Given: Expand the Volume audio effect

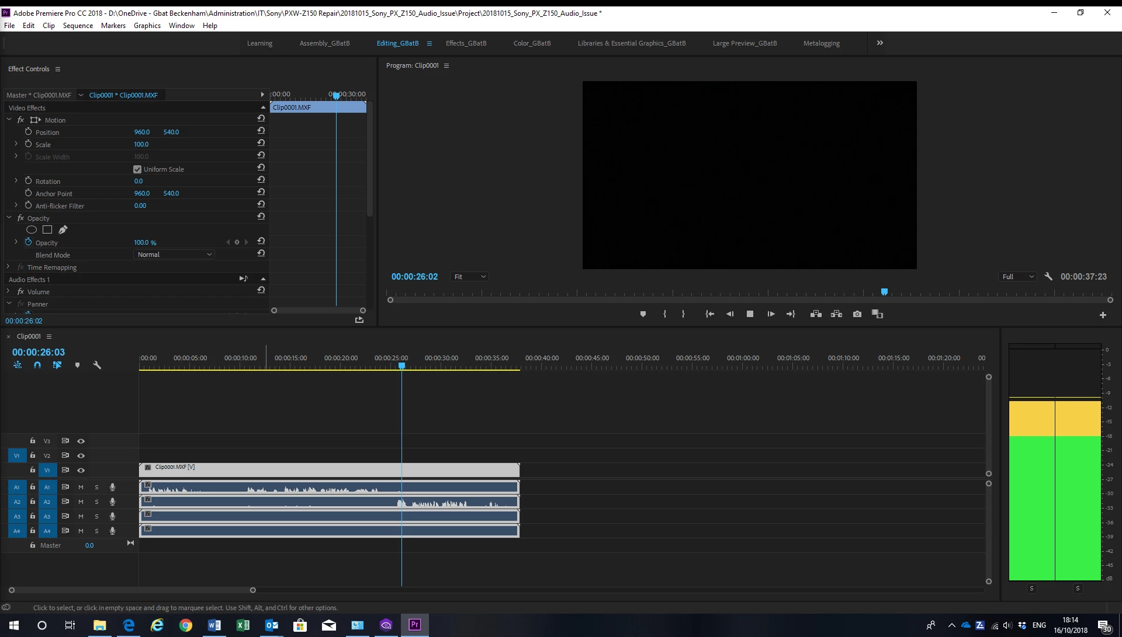Looking at the screenshot, I should point(8,291).
